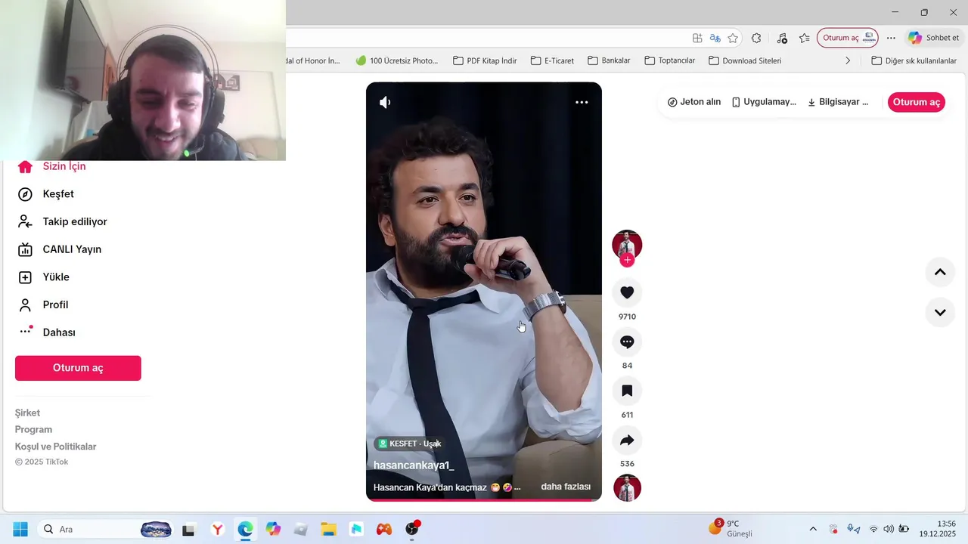Open the E-Ticaret bookmark folder

(552, 60)
